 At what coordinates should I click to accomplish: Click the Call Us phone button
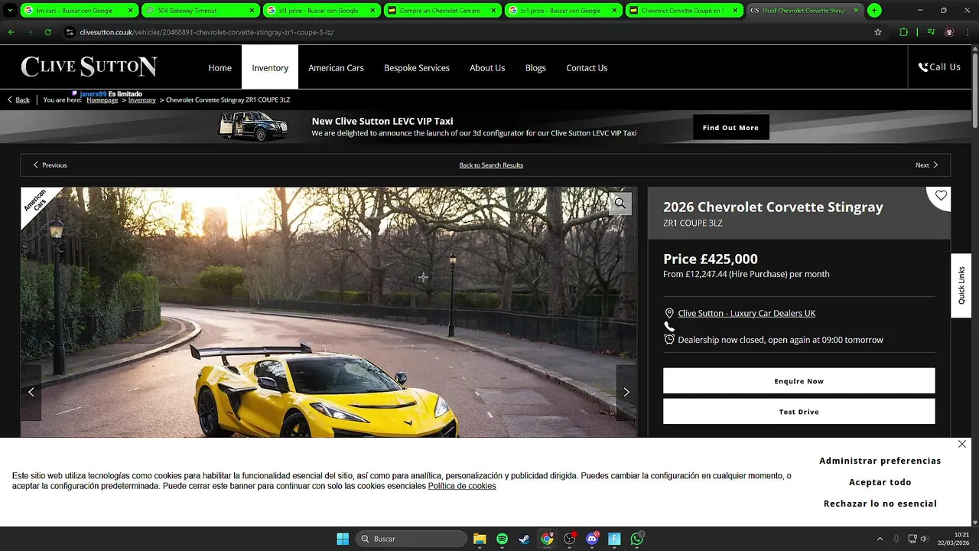point(939,67)
